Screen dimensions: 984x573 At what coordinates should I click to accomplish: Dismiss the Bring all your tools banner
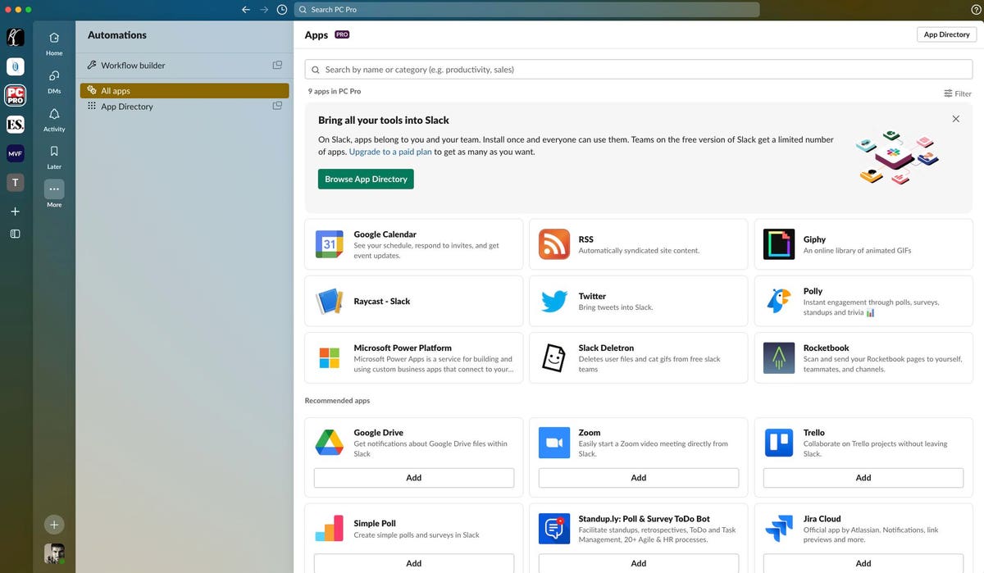[955, 119]
